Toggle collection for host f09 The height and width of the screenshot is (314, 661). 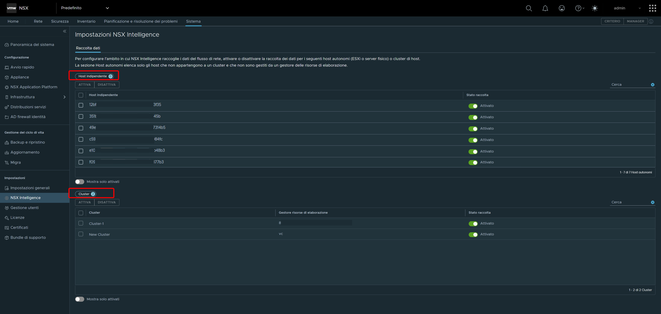(x=473, y=163)
